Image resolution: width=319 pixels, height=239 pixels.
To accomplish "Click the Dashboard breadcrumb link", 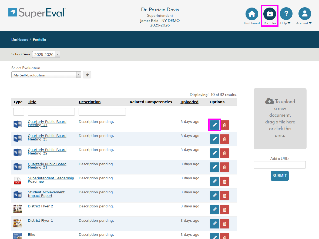I will pos(20,40).
